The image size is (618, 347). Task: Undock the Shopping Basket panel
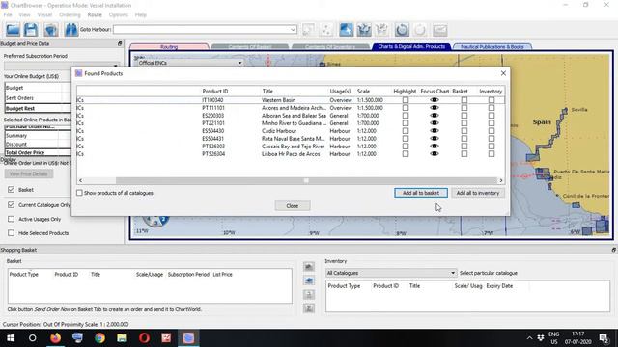coord(614,250)
